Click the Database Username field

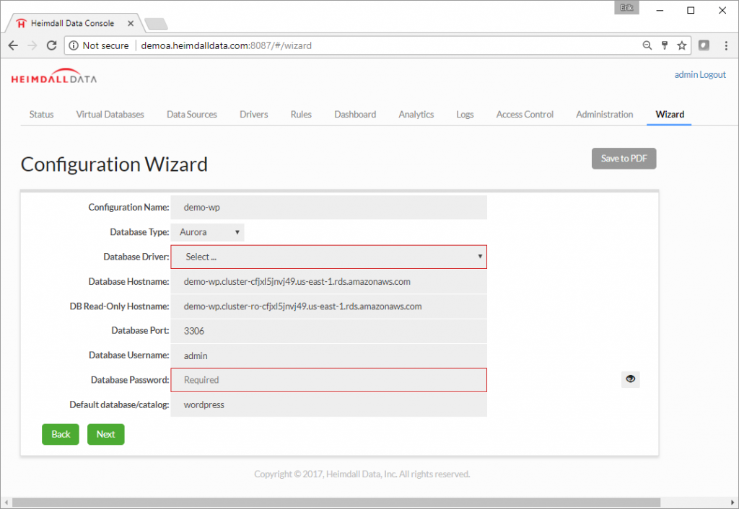(328, 356)
